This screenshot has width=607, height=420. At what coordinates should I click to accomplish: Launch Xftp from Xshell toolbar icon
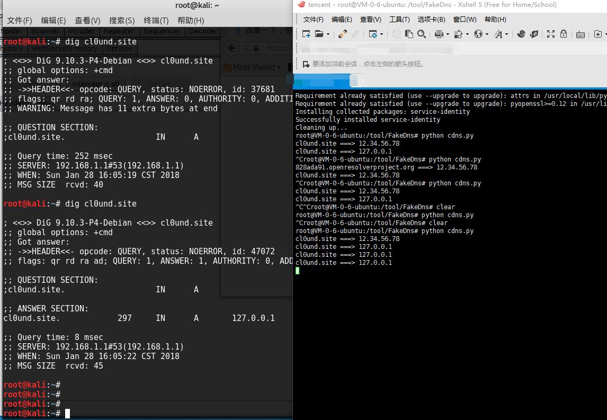pos(534,34)
